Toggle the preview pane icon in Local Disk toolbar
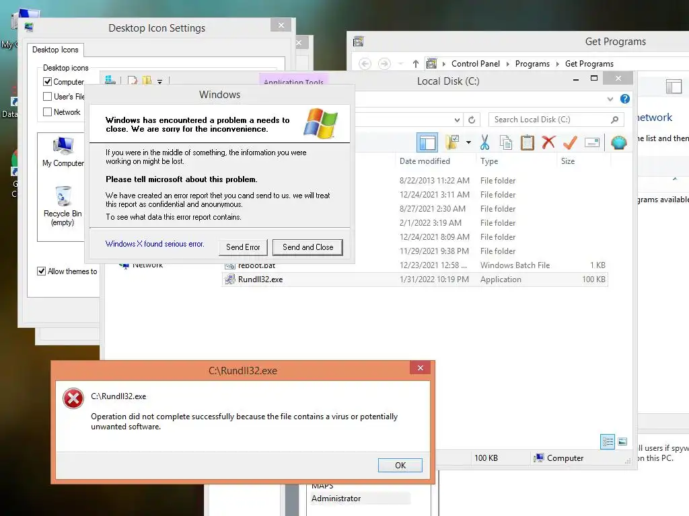This screenshot has height=516, width=689. click(x=427, y=142)
